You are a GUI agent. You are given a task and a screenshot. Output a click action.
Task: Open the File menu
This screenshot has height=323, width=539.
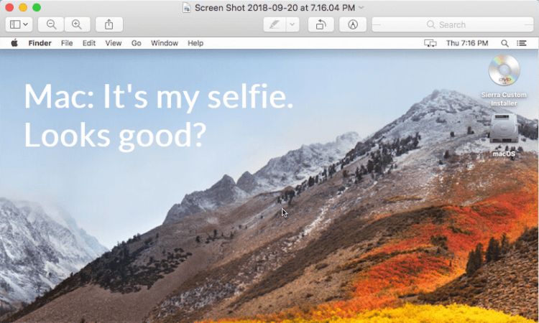click(67, 43)
